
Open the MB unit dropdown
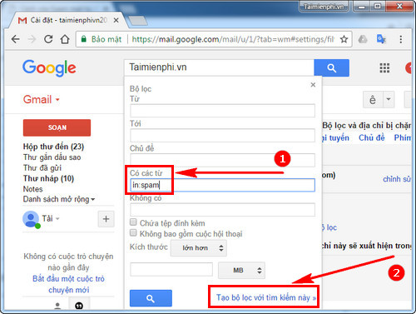click(x=241, y=270)
